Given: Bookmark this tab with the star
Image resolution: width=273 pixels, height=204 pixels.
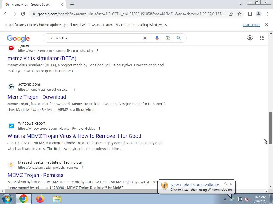Looking at the screenshot, I should [x=239, y=14].
